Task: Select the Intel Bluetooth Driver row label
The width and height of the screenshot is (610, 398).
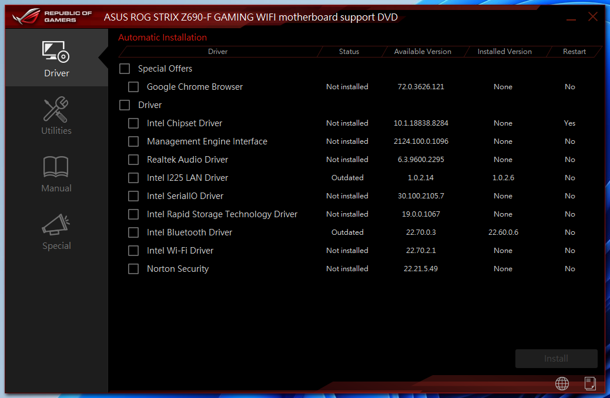Action: click(x=189, y=232)
